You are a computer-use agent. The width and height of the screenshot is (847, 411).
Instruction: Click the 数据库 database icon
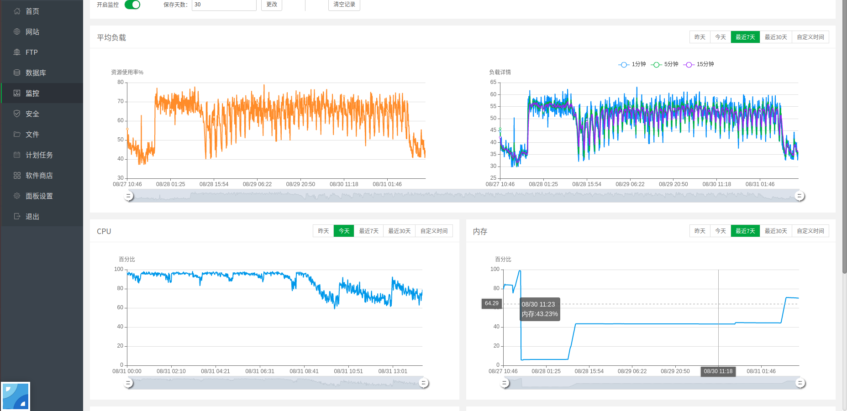point(17,73)
